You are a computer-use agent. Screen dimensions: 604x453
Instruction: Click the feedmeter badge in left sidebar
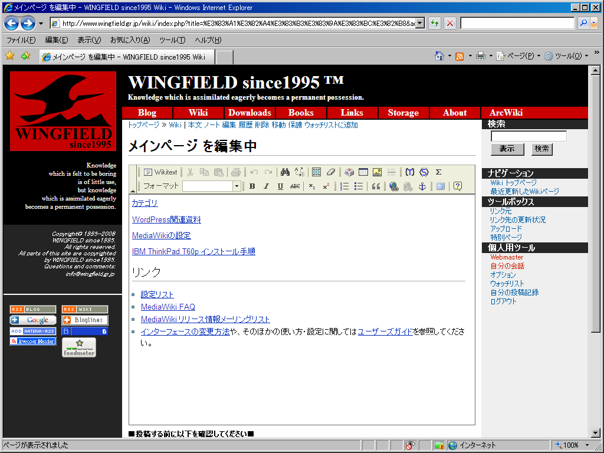point(79,347)
